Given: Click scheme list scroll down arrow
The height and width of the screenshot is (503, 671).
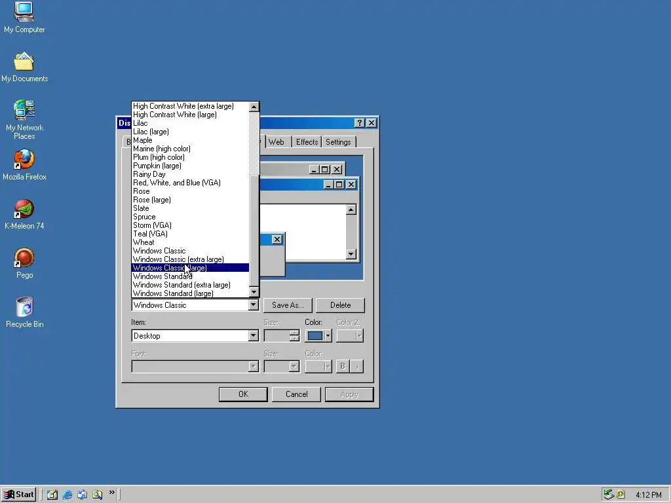Looking at the screenshot, I should point(254,291).
